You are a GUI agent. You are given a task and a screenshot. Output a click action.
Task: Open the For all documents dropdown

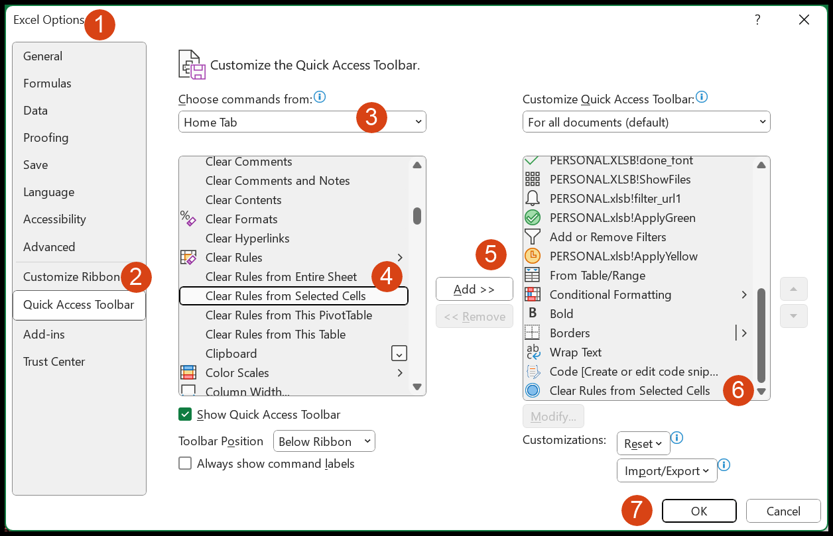647,122
